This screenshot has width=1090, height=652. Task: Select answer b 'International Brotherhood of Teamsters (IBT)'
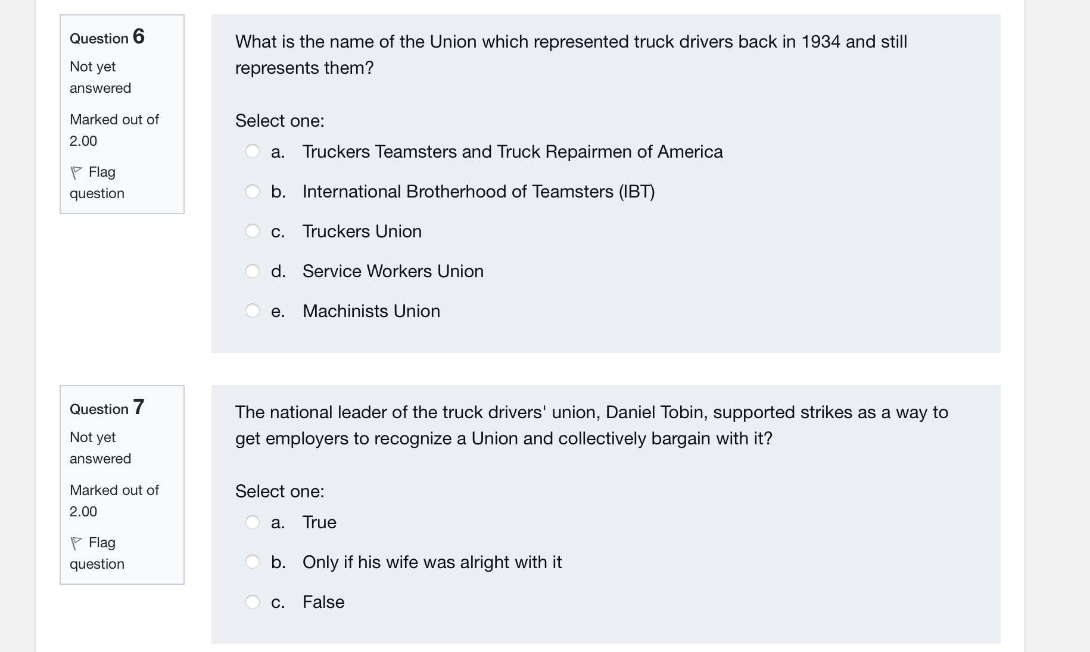(x=253, y=192)
